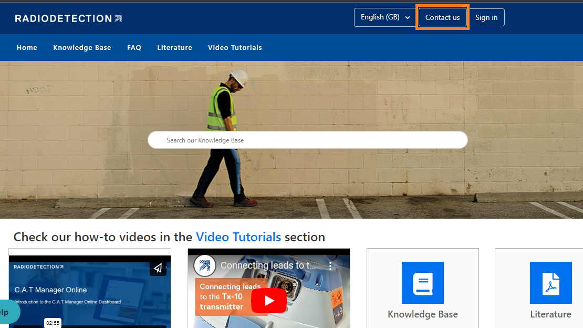Image resolution: width=583 pixels, height=328 pixels.
Task: Select Literature in the navigation bar
Action: point(174,48)
